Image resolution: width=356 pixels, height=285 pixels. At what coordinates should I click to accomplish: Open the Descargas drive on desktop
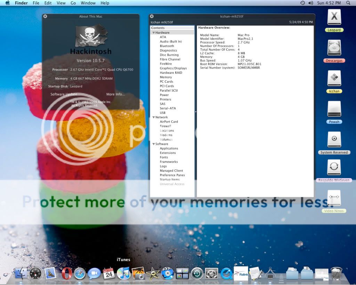point(334,49)
